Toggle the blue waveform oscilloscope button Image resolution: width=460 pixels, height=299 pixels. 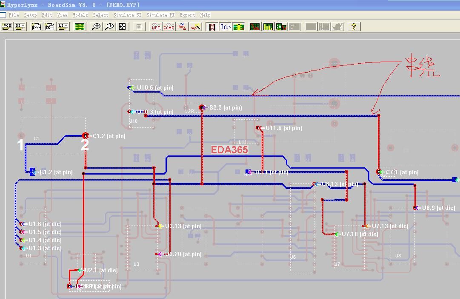(225, 27)
